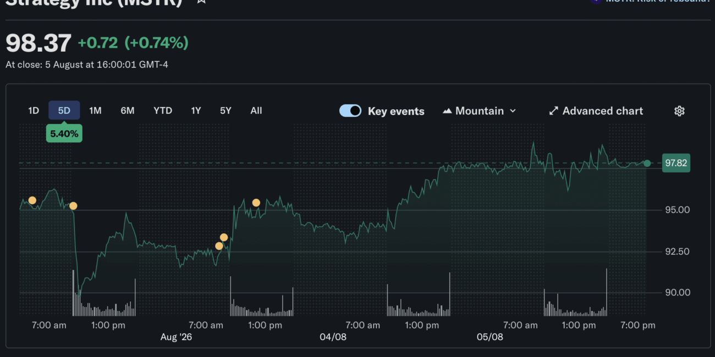Select the 1D time range tab
The height and width of the screenshot is (357, 715).
point(34,110)
